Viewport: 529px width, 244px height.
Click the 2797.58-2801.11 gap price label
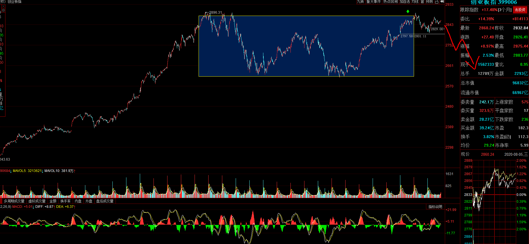[x=413, y=36]
